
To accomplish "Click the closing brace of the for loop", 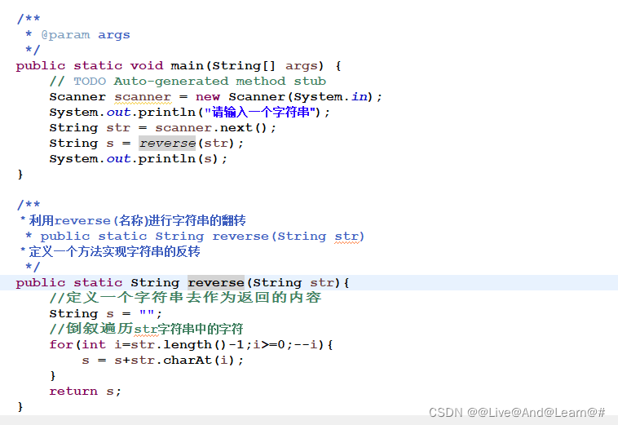I will click(x=53, y=376).
